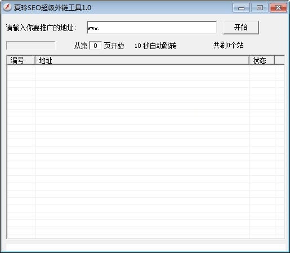This screenshot has width=290, height=253.
Task: Minimize the SEO tool window
Action: 241,8
